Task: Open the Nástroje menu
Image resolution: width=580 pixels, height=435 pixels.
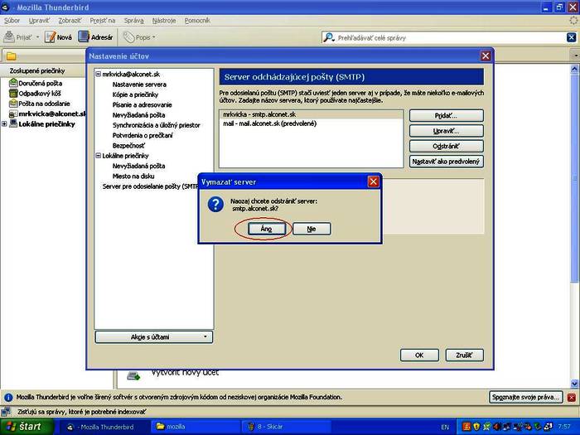Action: [164, 21]
